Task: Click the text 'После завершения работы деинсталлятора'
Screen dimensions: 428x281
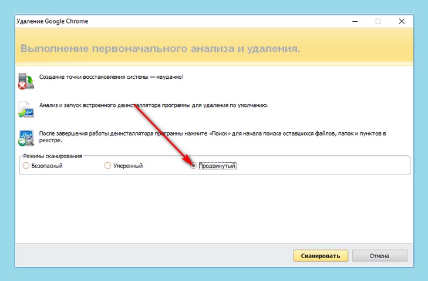Action: click(x=96, y=133)
